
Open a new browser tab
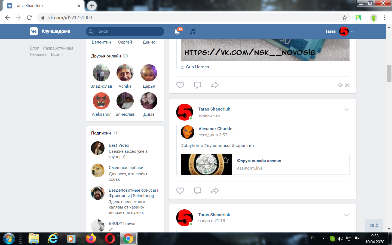[x=92, y=6]
